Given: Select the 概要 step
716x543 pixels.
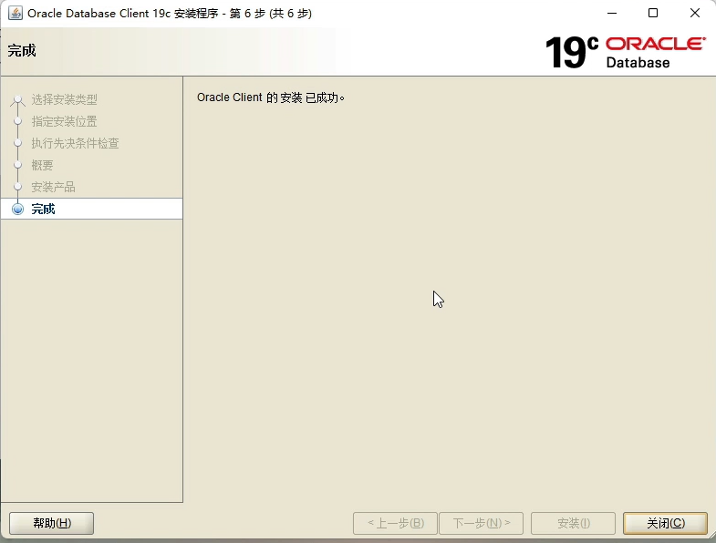Looking at the screenshot, I should click(43, 165).
